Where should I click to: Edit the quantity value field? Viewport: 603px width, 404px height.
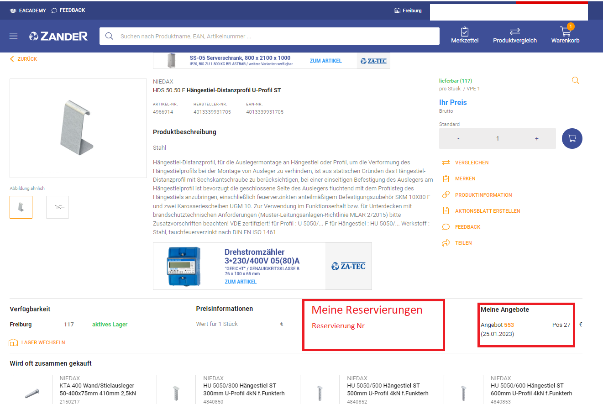point(498,138)
